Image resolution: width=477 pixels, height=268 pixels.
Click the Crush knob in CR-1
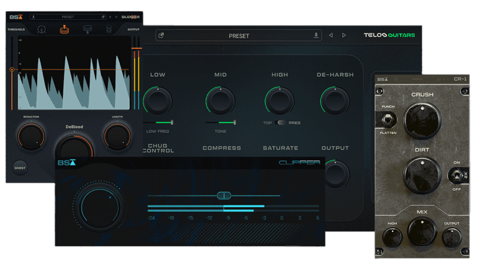coord(422,120)
